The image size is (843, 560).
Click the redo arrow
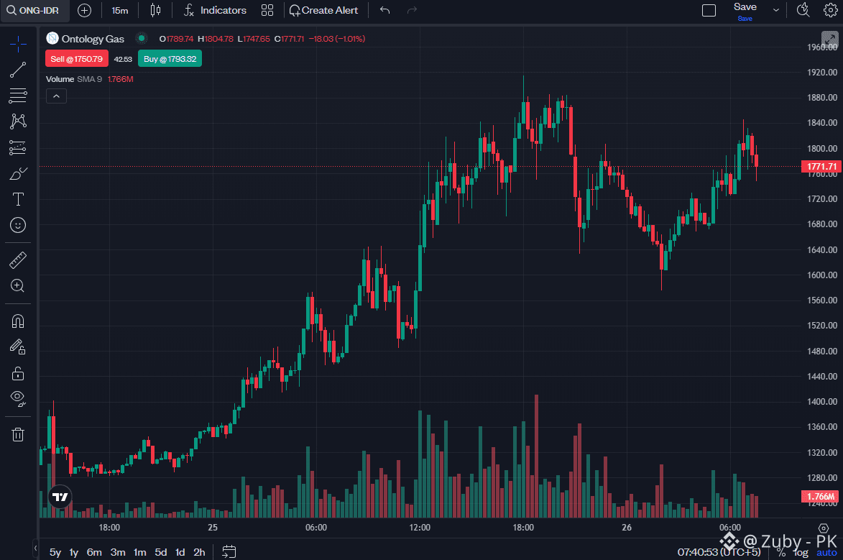point(412,10)
